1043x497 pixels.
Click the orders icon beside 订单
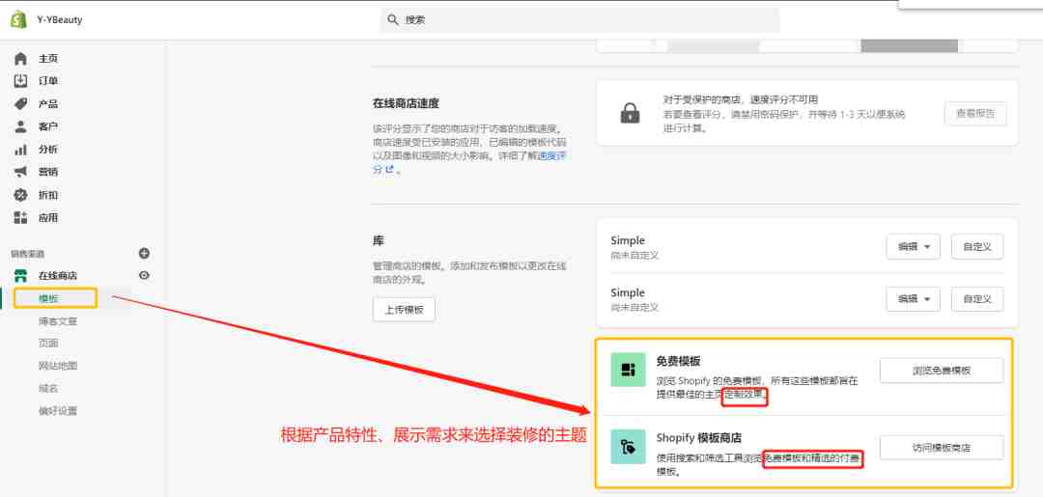pos(20,81)
